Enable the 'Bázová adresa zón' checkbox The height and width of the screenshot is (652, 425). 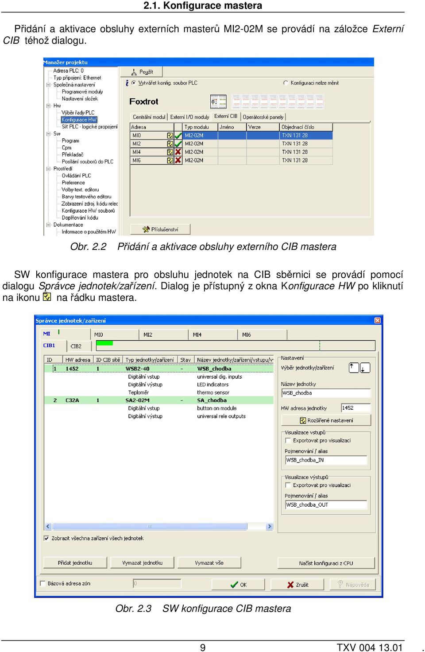[x=43, y=583]
